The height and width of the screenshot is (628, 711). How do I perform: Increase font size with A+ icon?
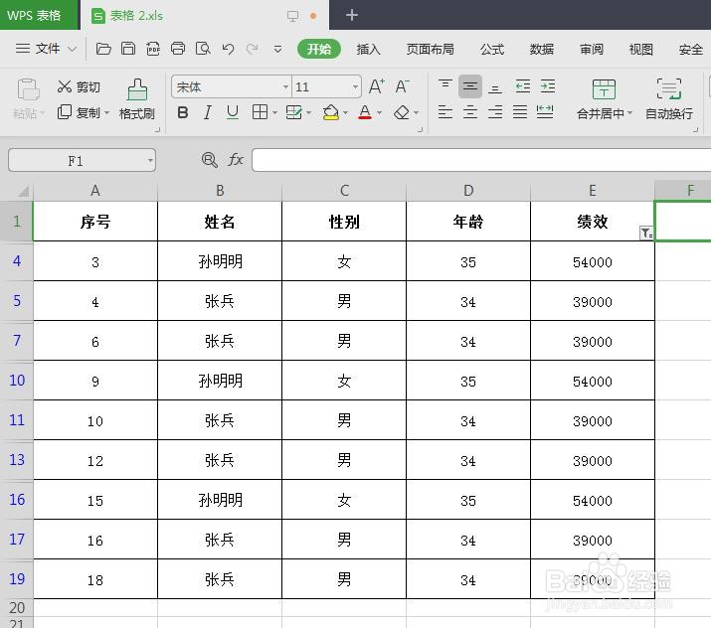point(376,86)
